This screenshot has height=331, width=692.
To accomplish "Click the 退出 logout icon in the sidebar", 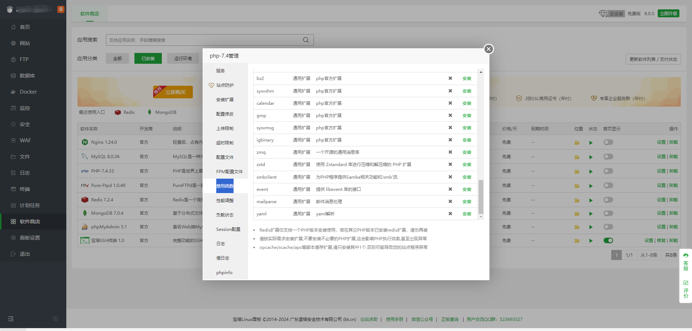I will [x=13, y=254].
